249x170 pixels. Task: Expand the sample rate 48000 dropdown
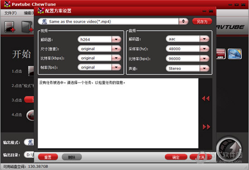[x=204, y=49]
